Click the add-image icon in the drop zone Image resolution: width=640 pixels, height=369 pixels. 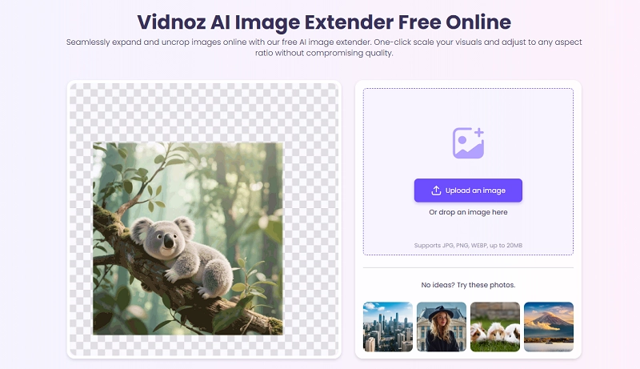pyautogui.click(x=468, y=142)
